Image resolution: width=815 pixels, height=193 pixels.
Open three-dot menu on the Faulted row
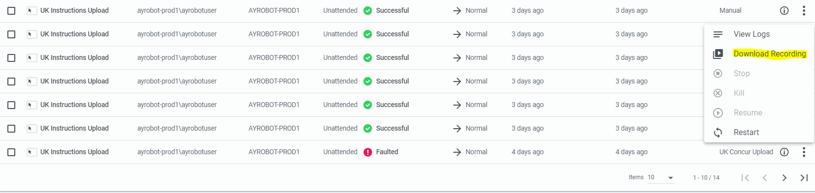(804, 152)
